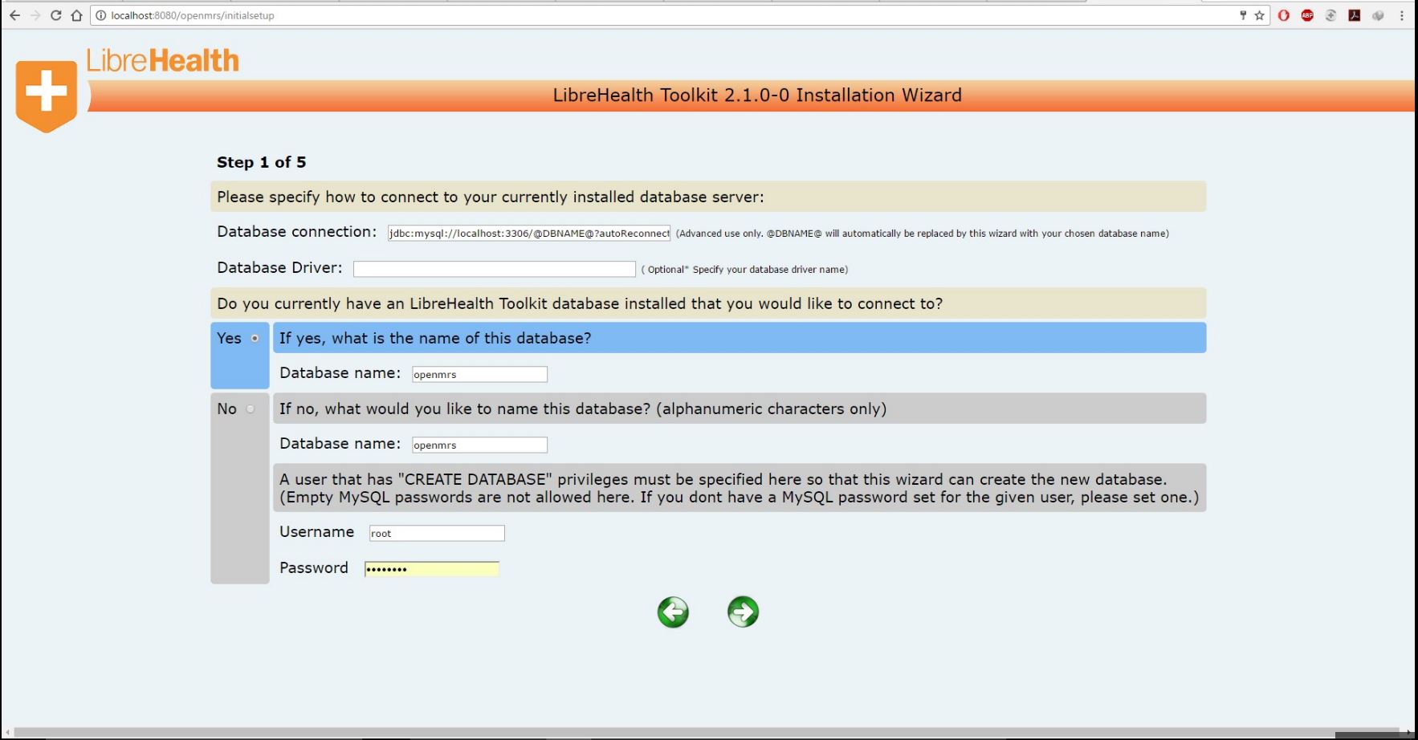Bookmark this page with the star icon
The height and width of the screenshot is (740, 1418).
tap(1259, 15)
